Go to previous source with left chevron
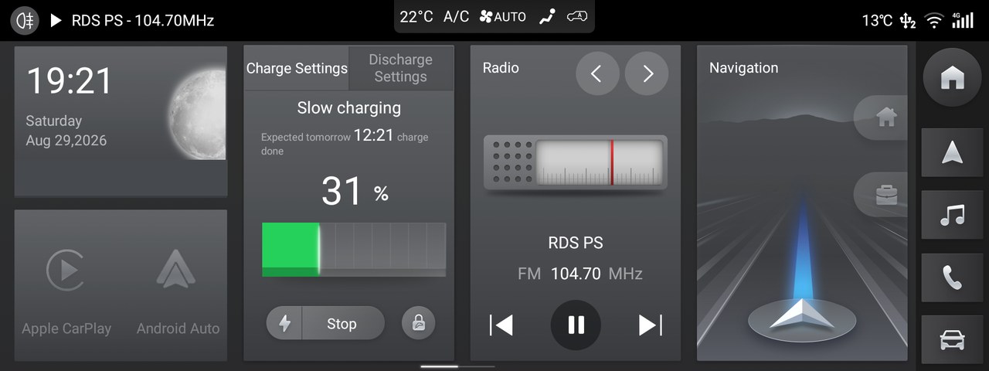This screenshot has height=371, width=989. pyautogui.click(x=597, y=73)
